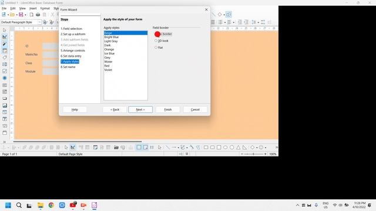376x211 pixels.
Task: Adjust the zoom slider in status bar
Action: click(x=253, y=154)
